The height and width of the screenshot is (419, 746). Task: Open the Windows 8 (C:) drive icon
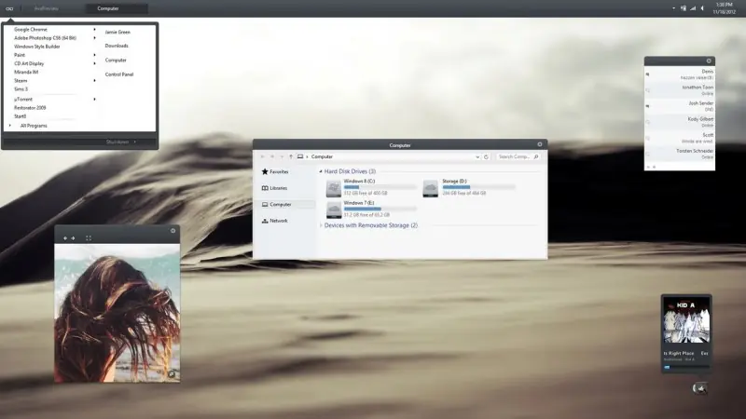pos(334,189)
